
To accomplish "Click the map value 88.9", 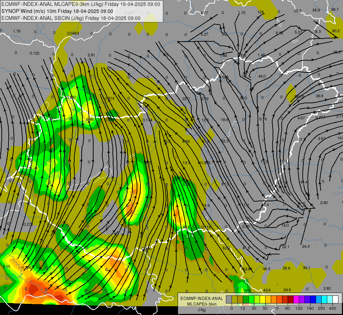I will (x=316, y=10).
